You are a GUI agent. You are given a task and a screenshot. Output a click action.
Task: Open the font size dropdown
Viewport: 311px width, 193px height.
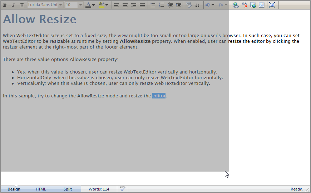[x=80, y=5]
